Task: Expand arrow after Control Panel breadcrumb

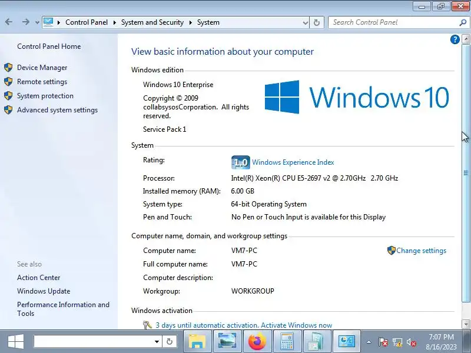Action: pos(115,22)
